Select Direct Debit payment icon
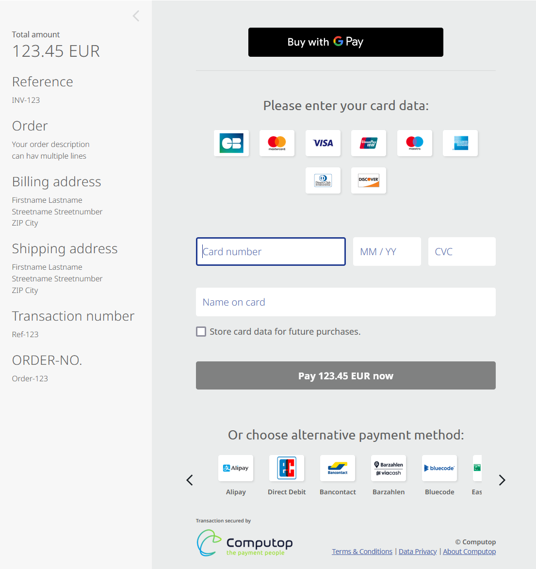Image resolution: width=536 pixels, height=569 pixels. coord(287,468)
